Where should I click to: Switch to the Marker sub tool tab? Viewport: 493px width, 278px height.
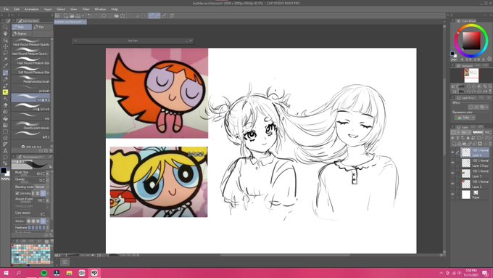click(x=22, y=33)
